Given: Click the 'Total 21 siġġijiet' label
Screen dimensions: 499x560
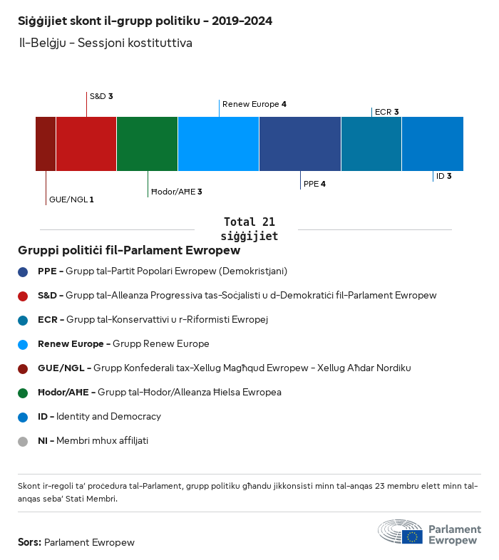Looking at the screenshot, I should (249, 229).
